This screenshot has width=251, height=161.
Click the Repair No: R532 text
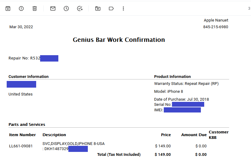(x=24, y=58)
